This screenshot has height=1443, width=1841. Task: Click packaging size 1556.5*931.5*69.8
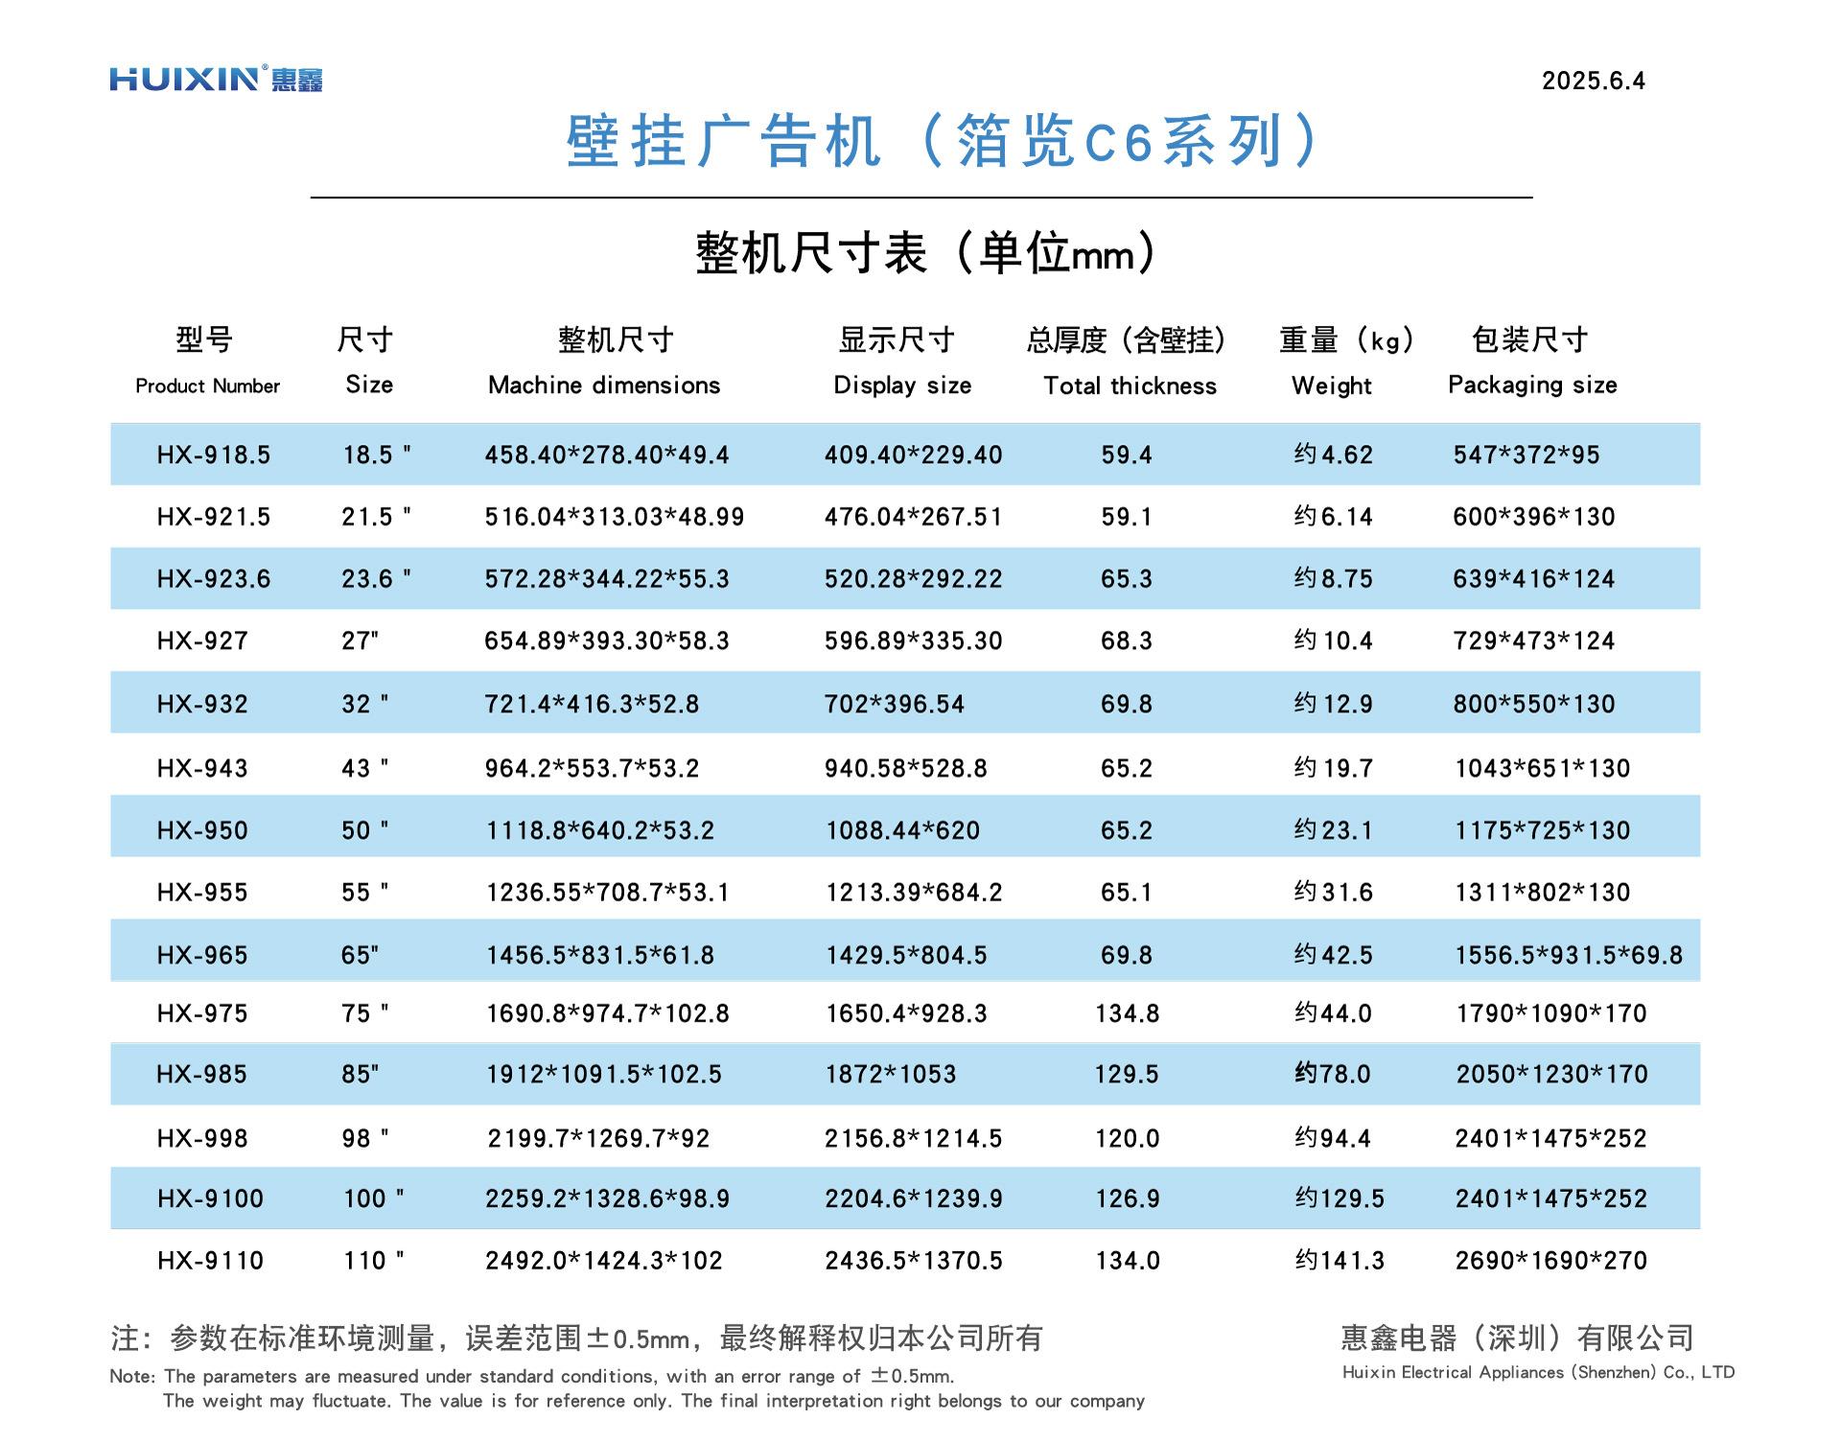coord(1569,955)
